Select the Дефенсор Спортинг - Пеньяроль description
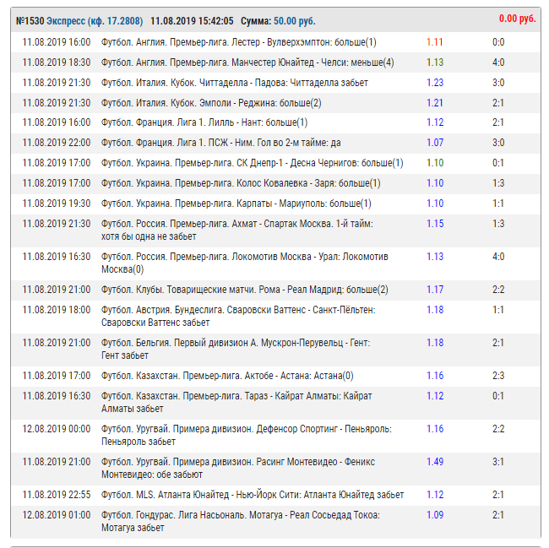Viewport: 549px width, 548px height. click(x=247, y=436)
